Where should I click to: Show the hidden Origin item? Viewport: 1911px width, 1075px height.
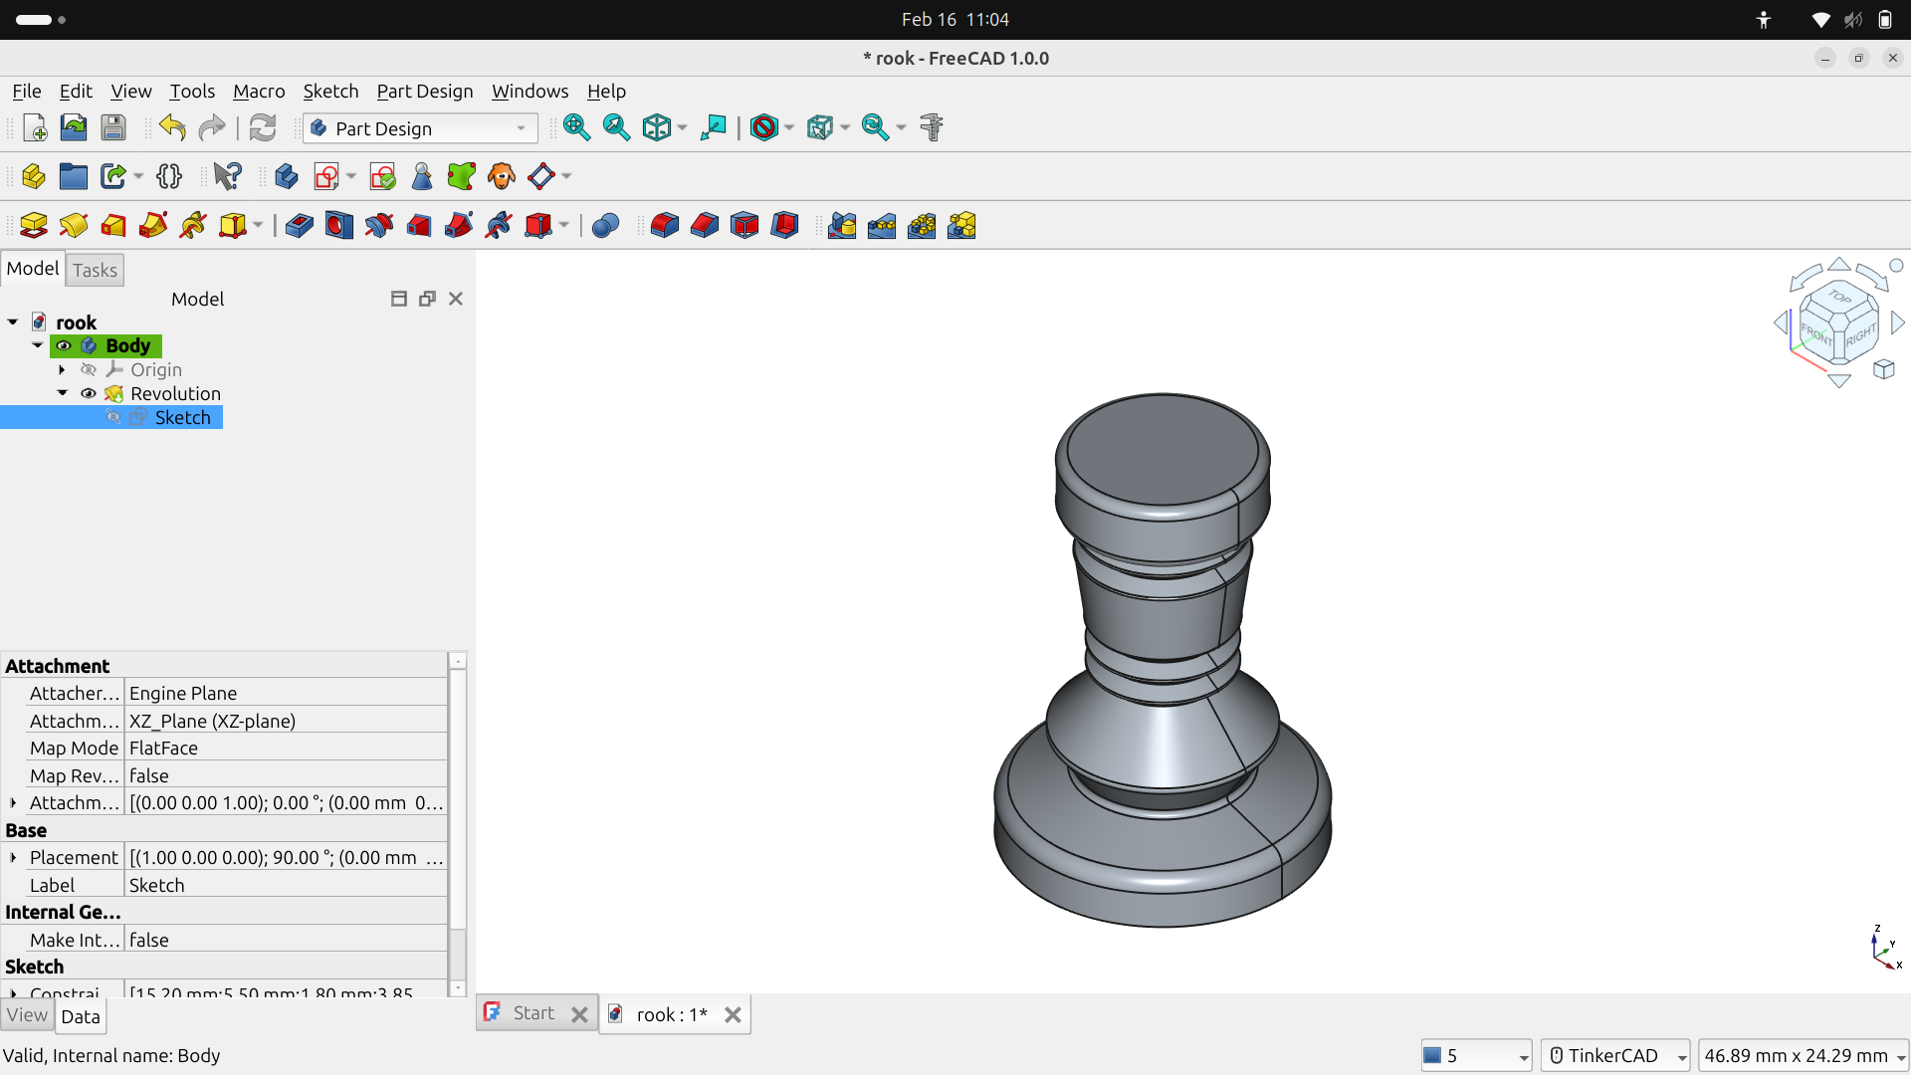click(x=89, y=369)
